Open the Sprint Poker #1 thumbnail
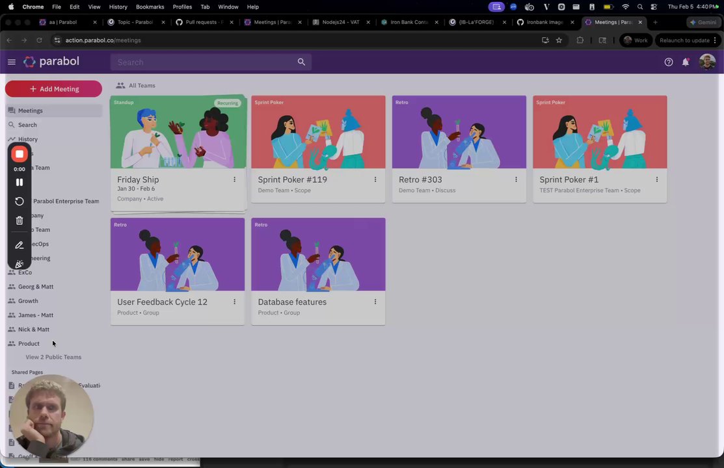The height and width of the screenshot is (468, 724). (600, 132)
